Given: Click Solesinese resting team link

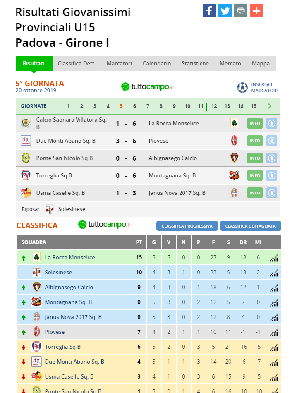Looking at the screenshot, I should click(x=72, y=209).
